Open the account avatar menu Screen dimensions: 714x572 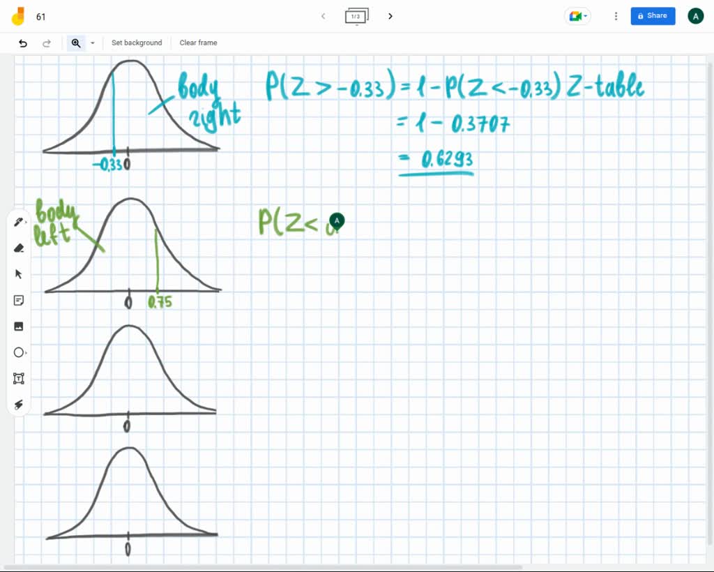[x=695, y=15]
